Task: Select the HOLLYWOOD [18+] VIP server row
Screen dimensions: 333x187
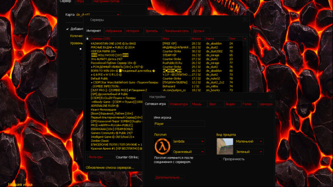Action: pyautogui.click(x=163, y=55)
